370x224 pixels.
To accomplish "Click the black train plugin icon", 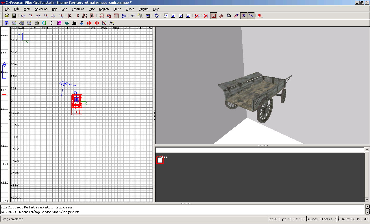I will [x=74, y=23].
